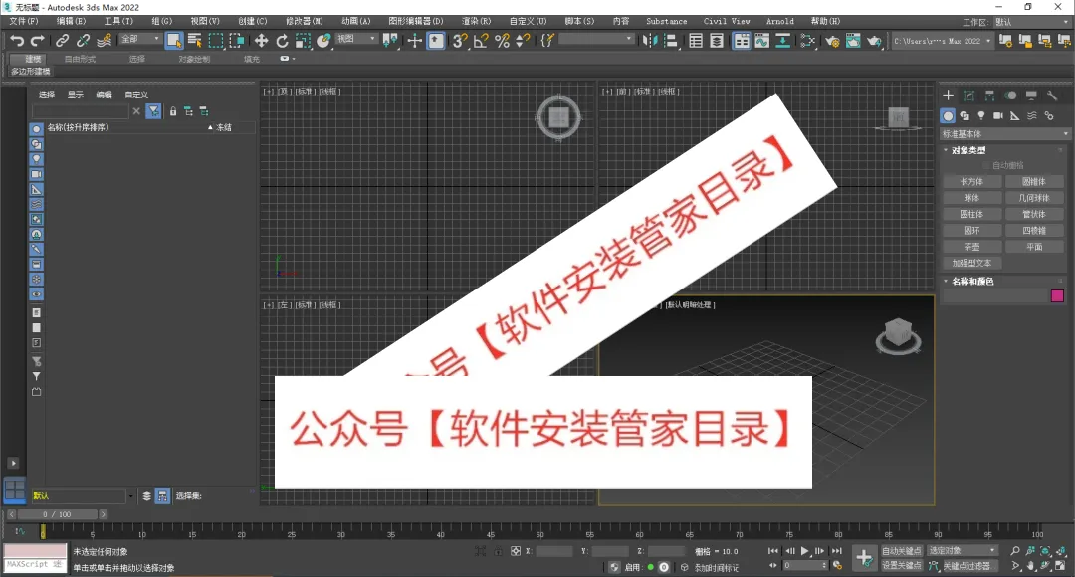1075x577 pixels.
Task: Click the 加强型文本 button
Action: [971, 264]
